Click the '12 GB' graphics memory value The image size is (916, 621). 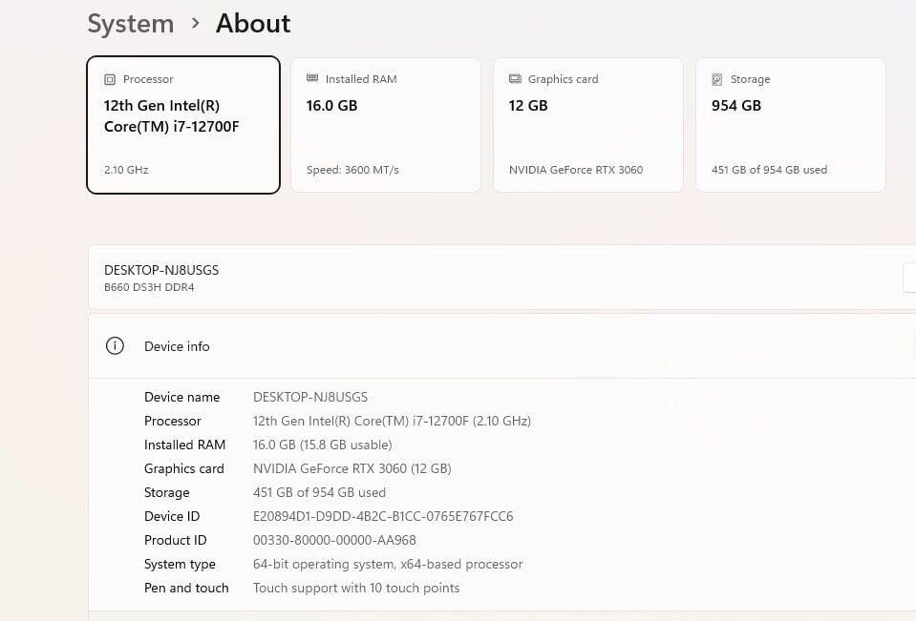click(528, 106)
